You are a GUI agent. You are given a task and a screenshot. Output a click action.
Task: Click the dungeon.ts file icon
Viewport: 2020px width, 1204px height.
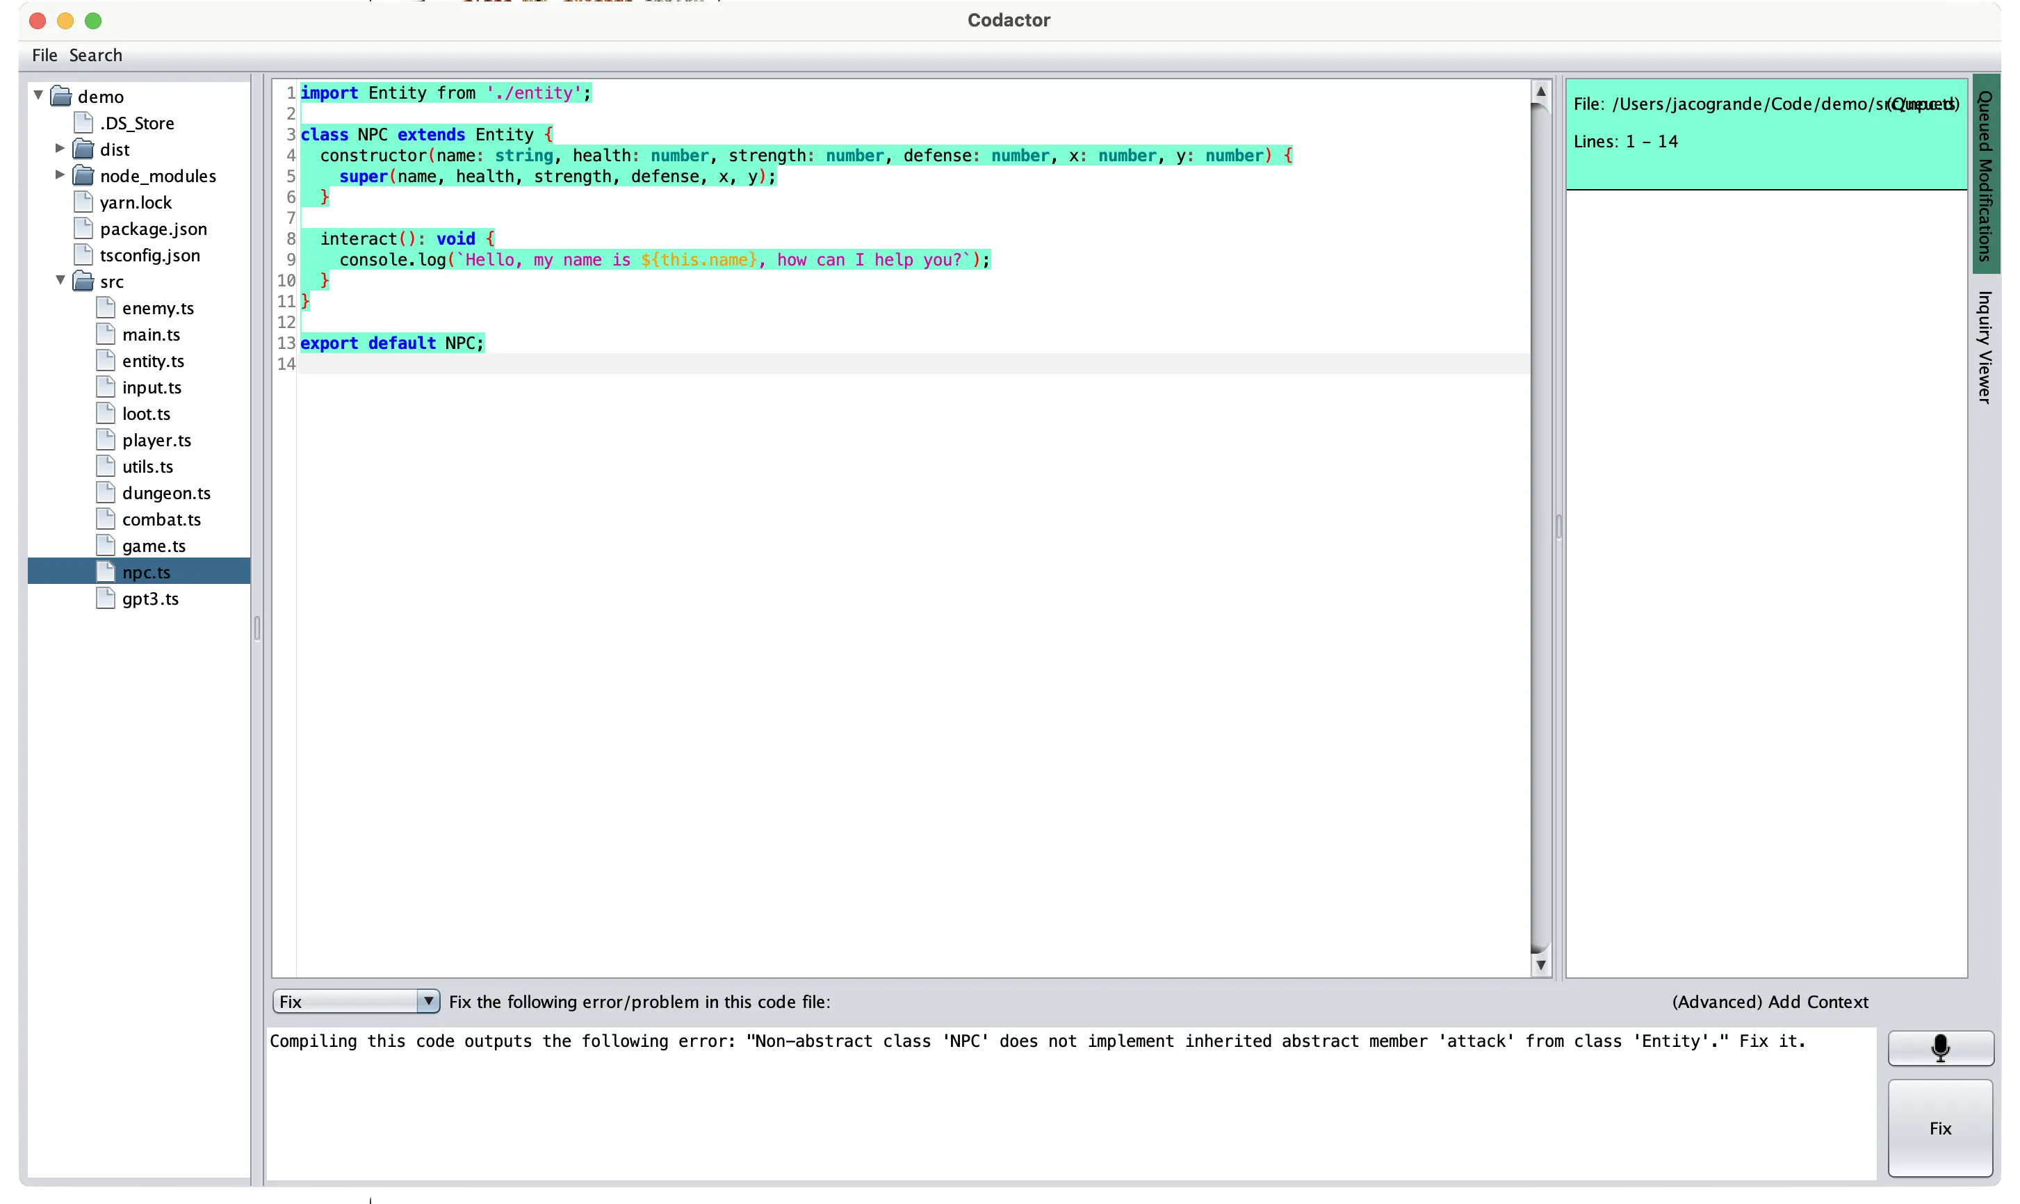(x=106, y=492)
